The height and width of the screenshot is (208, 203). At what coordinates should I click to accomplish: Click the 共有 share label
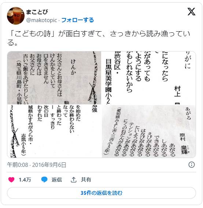[x=86, y=180]
